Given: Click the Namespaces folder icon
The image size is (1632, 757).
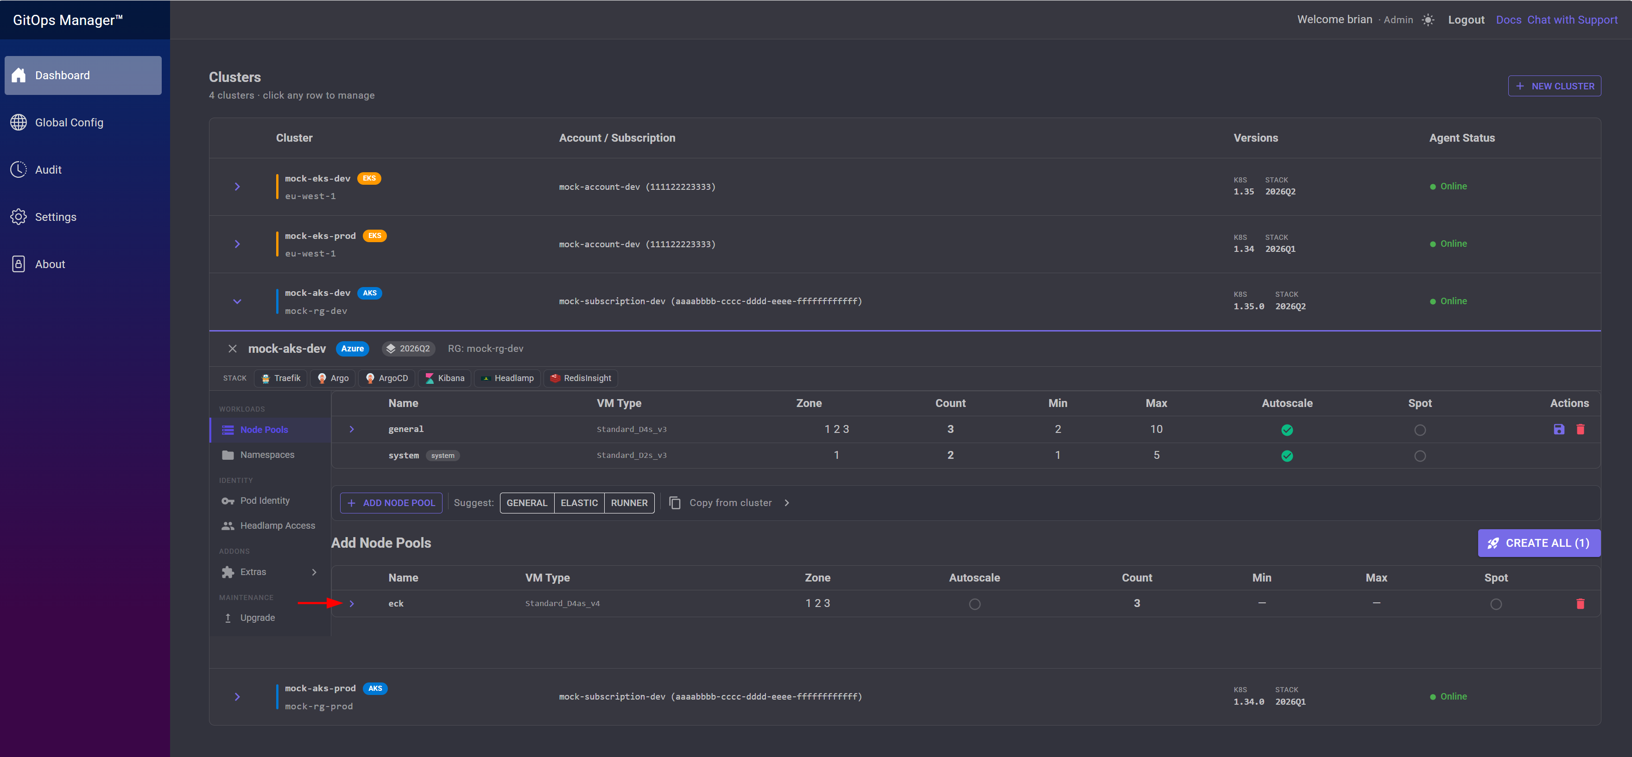Looking at the screenshot, I should 228,455.
